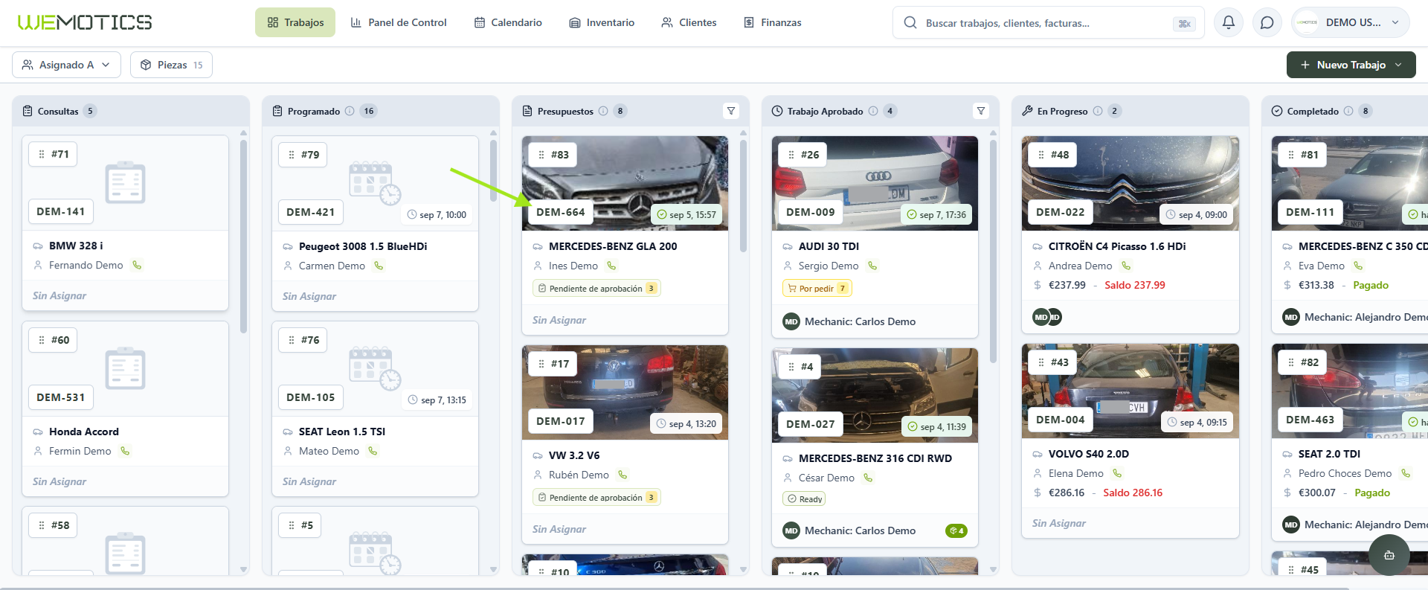This screenshot has height=590, width=1428.
Task: Click the 'Honda Accord' card title
Action: pos(84,432)
